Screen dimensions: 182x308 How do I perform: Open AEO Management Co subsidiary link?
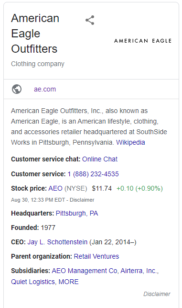pyautogui.click(x=85, y=271)
